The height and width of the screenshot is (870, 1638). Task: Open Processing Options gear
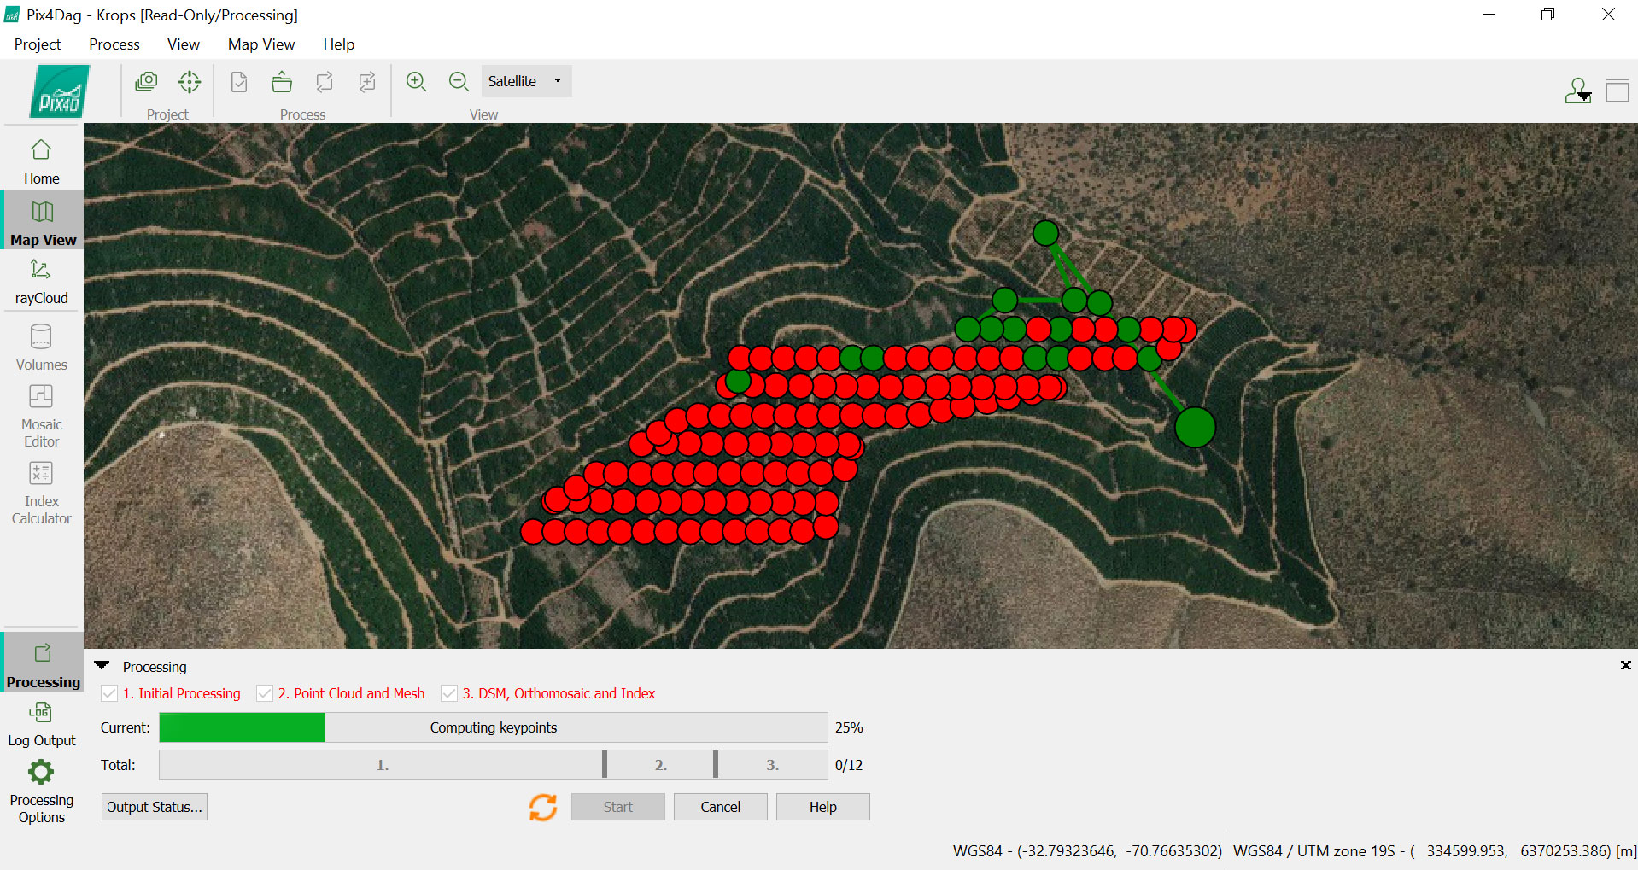(x=42, y=791)
